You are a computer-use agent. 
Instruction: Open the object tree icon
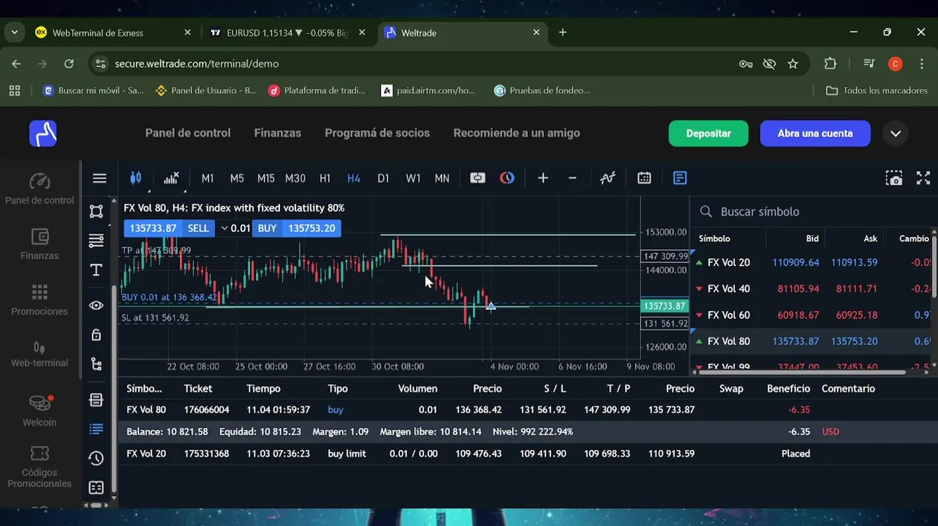(x=96, y=364)
